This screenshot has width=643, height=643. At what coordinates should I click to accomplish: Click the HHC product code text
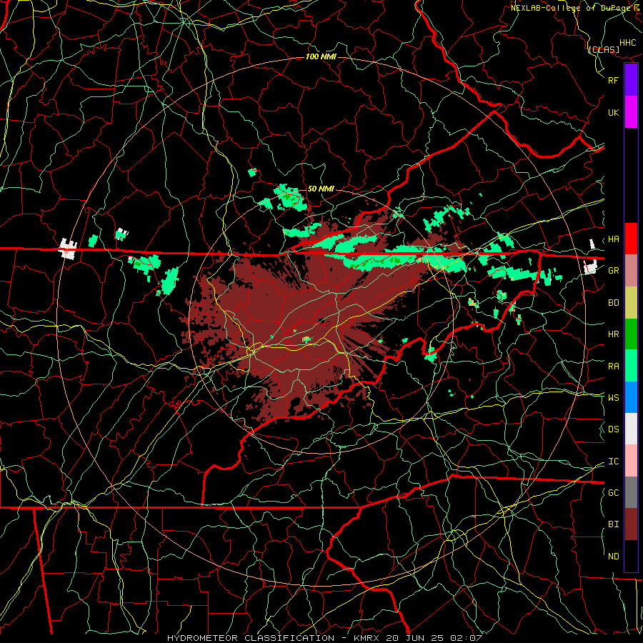[x=627, y=43]
